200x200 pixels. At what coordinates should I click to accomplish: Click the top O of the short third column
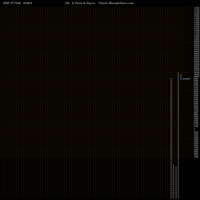coord(176,167)
